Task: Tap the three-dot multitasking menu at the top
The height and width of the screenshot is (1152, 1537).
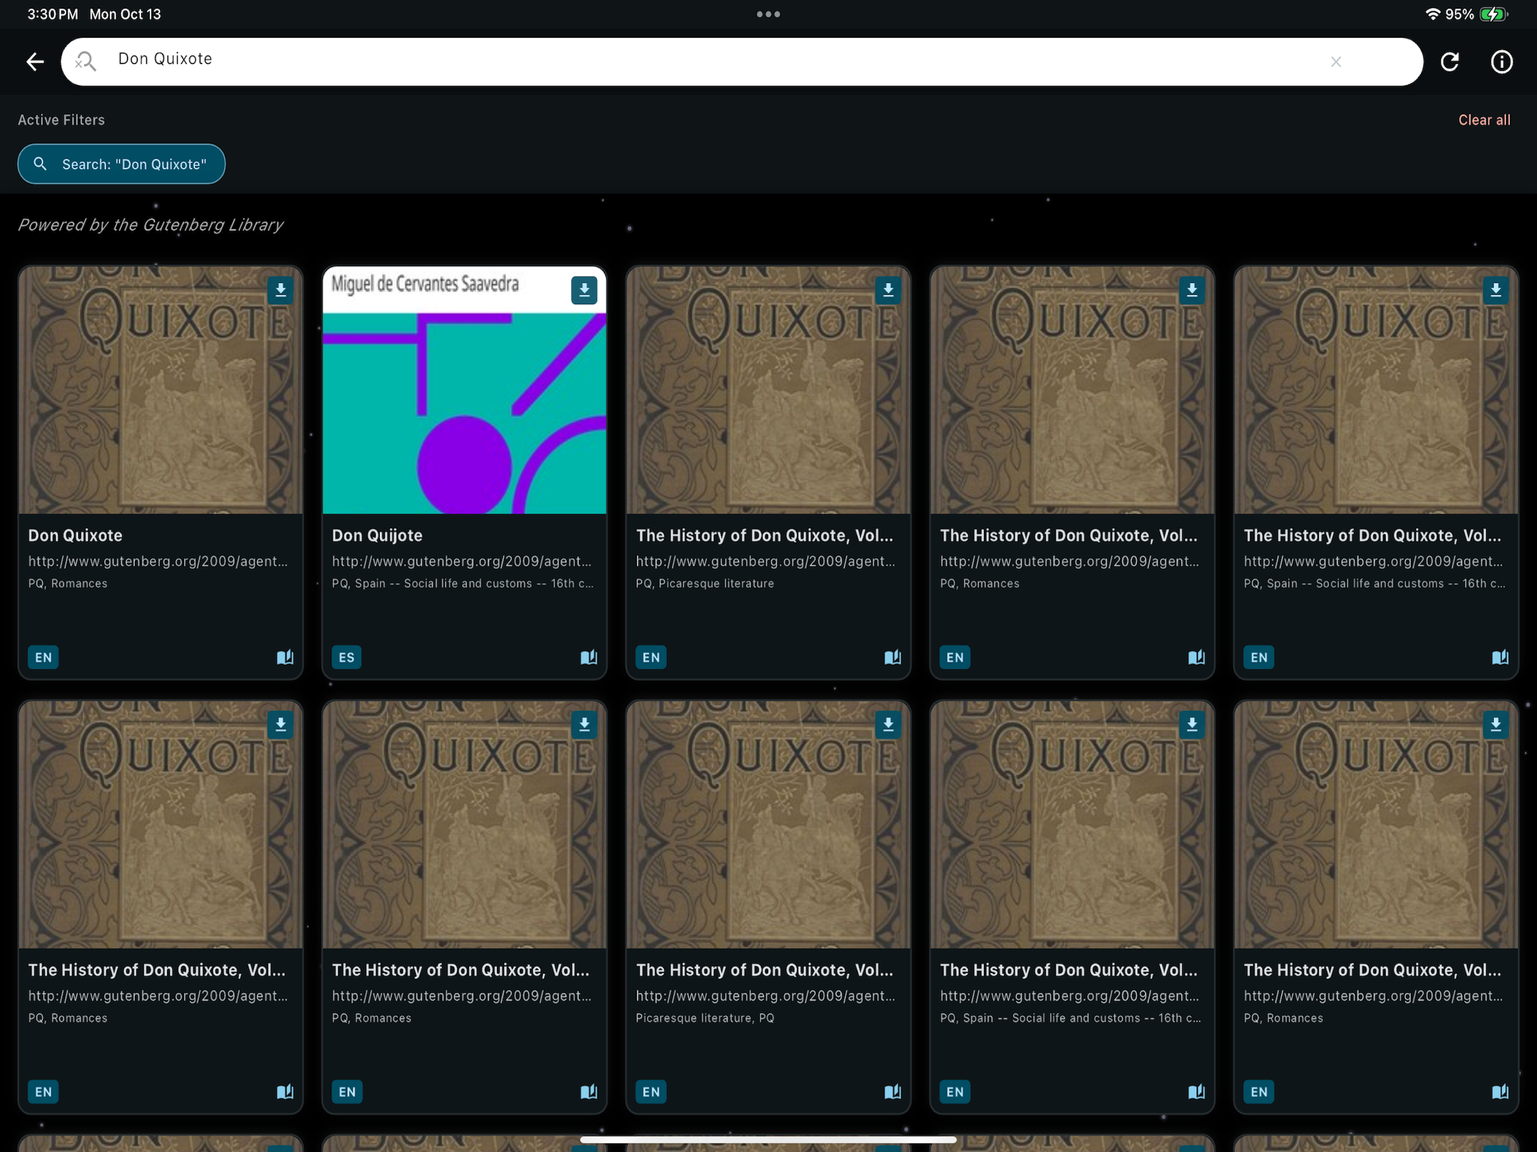Action: pyautogui.click(x=768, y=14)
